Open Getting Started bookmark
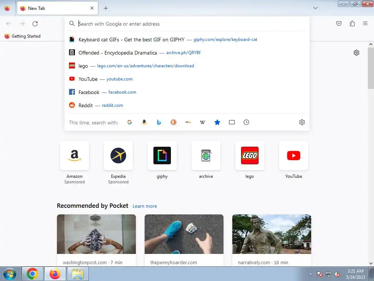Image resolution: width=374 pixels, height=281 pixels. [x=23, y=36]
